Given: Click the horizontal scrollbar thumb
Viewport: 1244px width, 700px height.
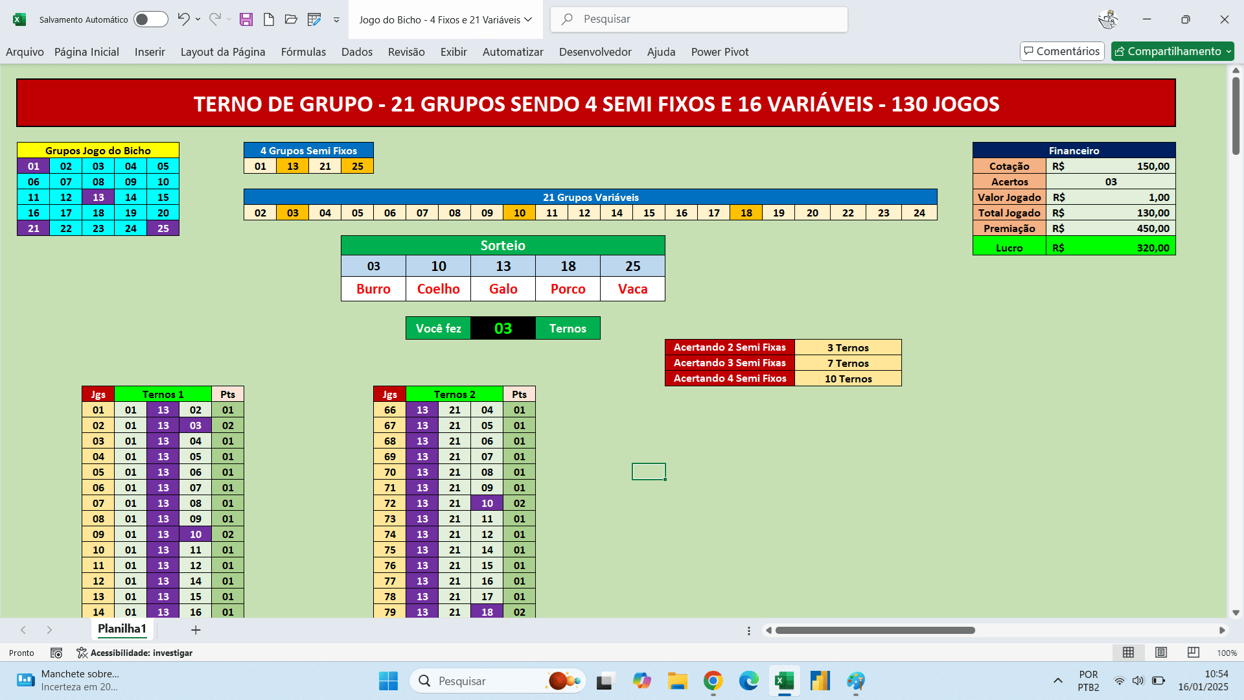Looking at the screenshot, I should tap(875, 630).
